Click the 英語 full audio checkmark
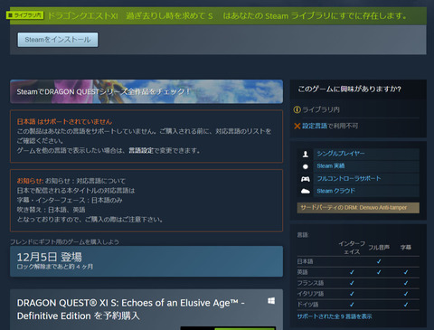Viewport: 434px width, 330px height. [379, 272]
